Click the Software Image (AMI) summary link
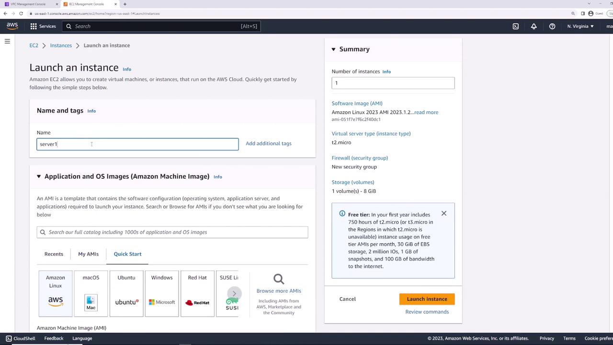Screen dimensions: 613x345 coord(357,103)
